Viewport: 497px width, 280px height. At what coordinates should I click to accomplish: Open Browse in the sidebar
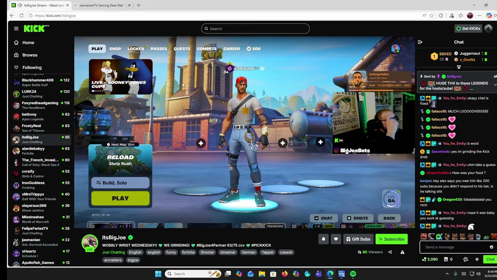coord(30,55)
